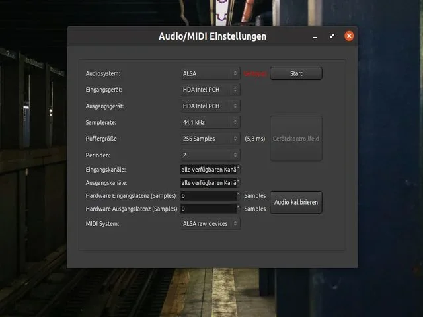Open the Puffergröße 256 Samples dropdown

(x=210, y=139)
